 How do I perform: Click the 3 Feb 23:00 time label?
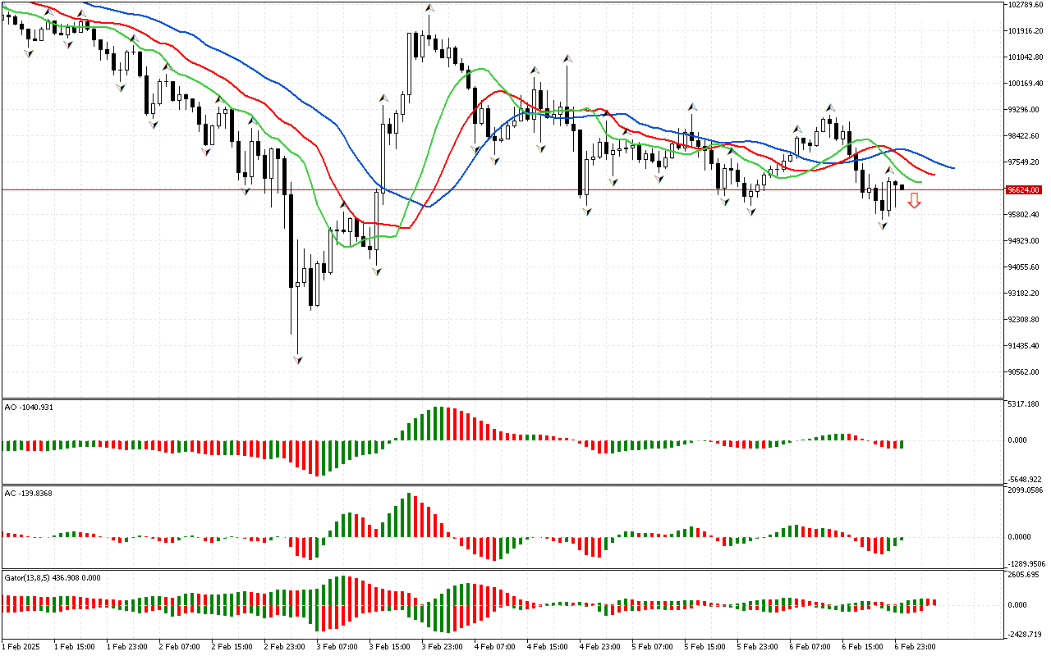pos(441,646)
